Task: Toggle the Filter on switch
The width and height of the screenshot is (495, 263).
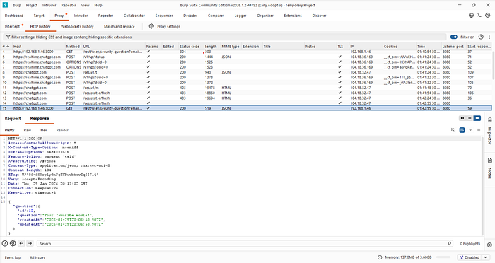Action: tap(454, 37)
